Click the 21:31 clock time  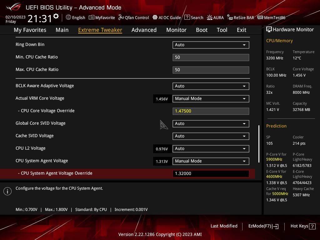[40, 18]
